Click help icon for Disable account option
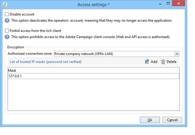Screen dimensions: 195x135 pos(7,20)
